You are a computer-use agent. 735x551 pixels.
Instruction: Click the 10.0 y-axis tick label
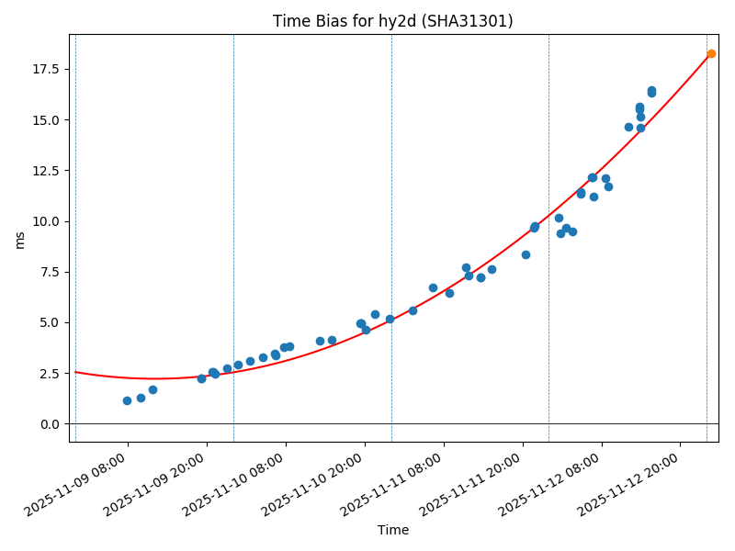coord(47,221)
